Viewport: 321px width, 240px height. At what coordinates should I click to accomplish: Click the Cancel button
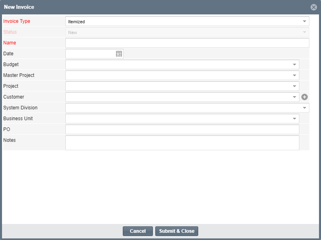coord(138,231)
